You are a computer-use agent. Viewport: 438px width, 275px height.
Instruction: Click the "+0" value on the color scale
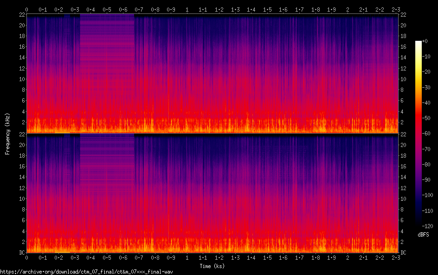point(425,41)
